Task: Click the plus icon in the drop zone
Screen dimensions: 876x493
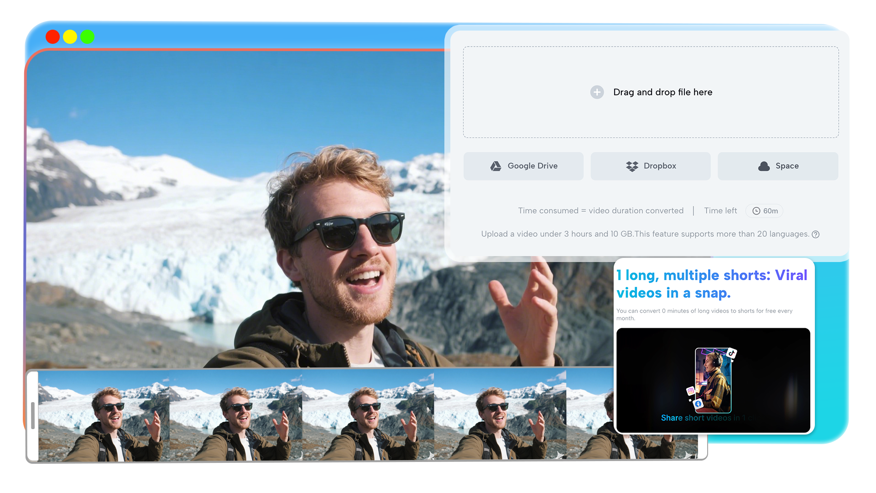Action: [597, 92]
